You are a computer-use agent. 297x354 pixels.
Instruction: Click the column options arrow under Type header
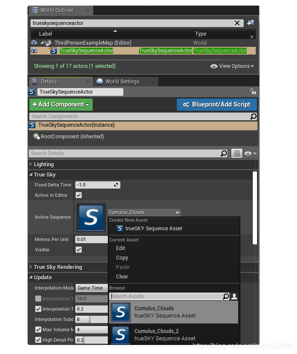point(251,37)
